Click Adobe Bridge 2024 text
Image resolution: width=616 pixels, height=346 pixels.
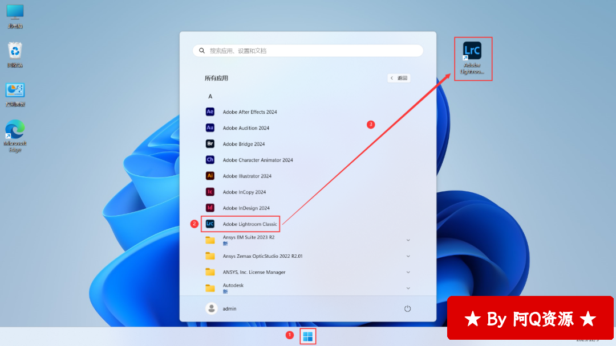click(x=244, y=144)
